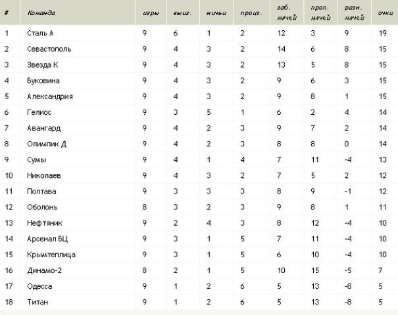
Task: Select last-placed team Титан
Action: [37, 302]
